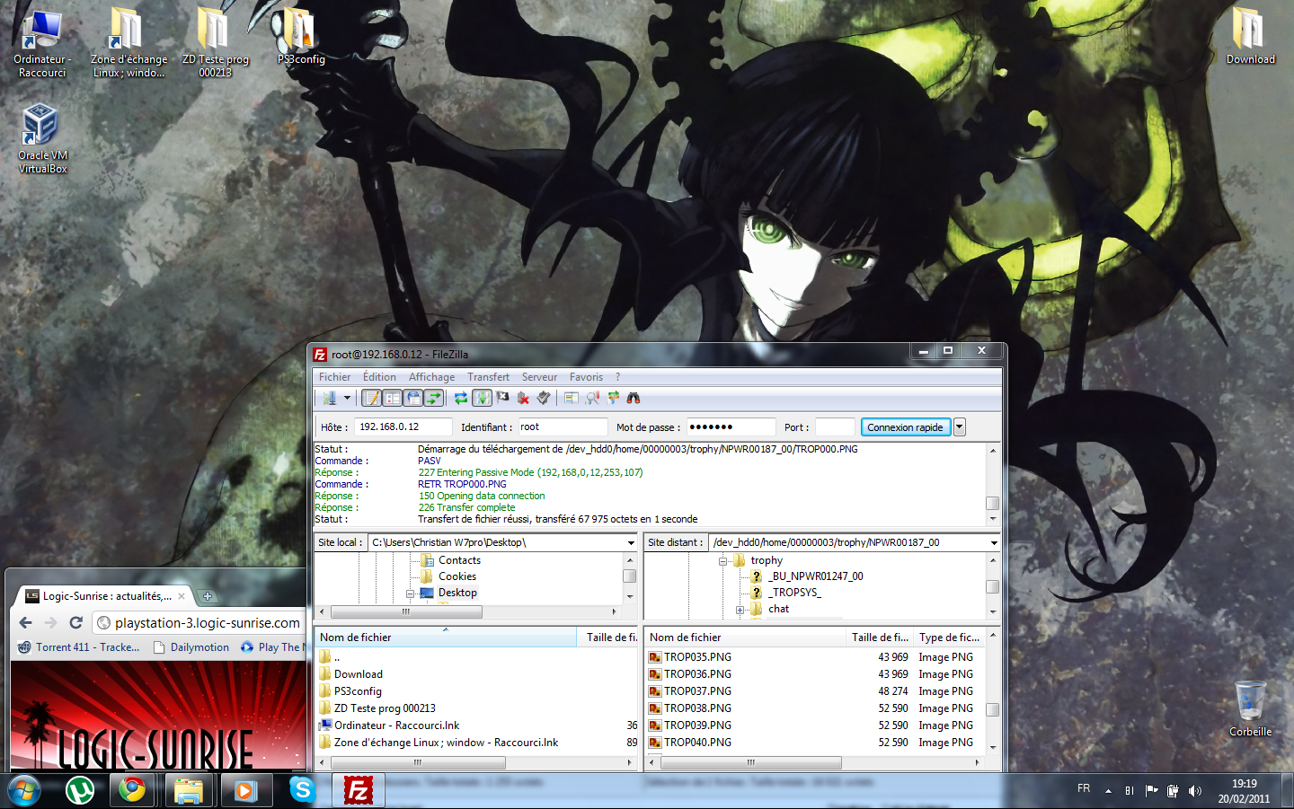Image resolution: width=1294 pixels, height=809 pixels.
Task: Collapse the trophy folder in remote tree
Action: (722, 561)
